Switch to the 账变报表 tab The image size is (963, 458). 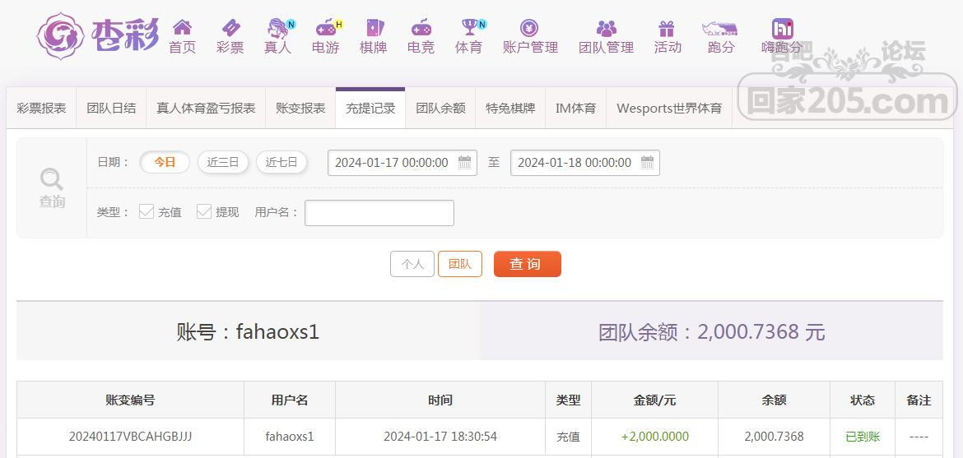pos(300,109)
